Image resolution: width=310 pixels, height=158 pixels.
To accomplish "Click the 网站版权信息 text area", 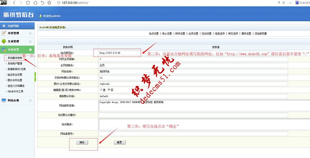I will 204,105.
